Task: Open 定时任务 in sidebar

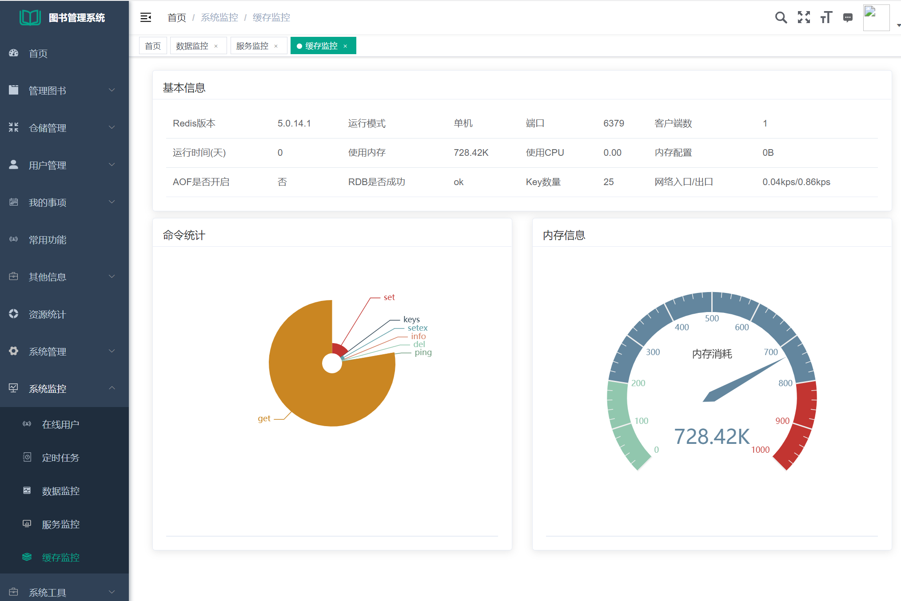Action: 60,458
